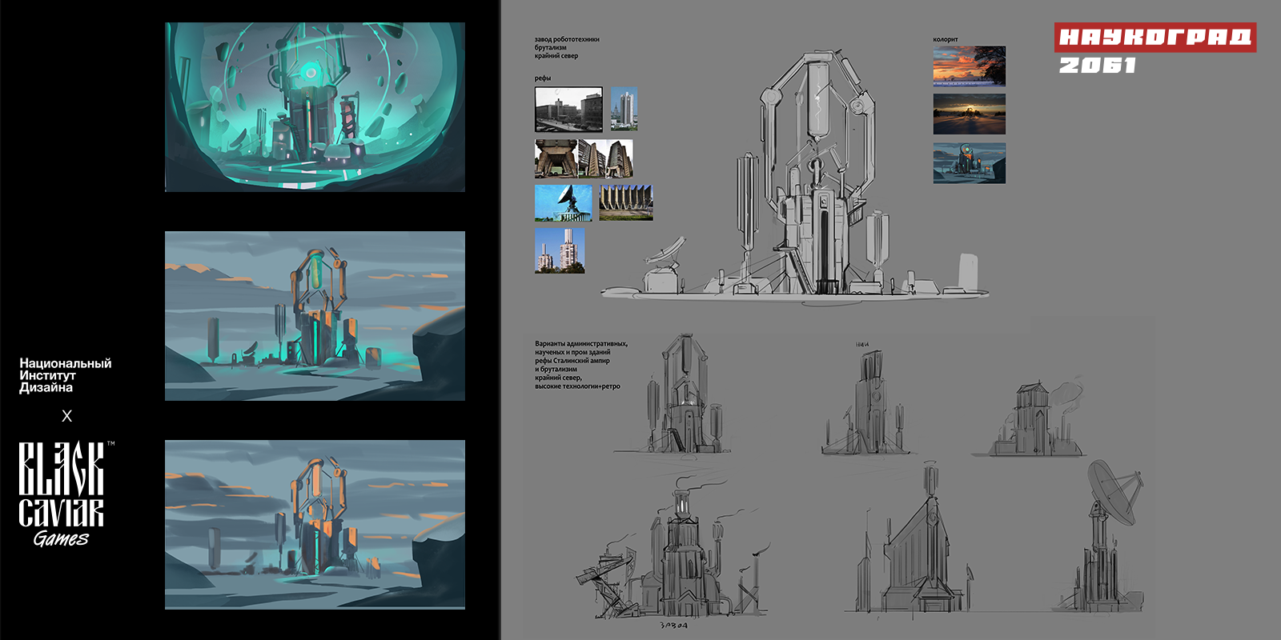Viewport: 1281px width, 640px height.
Task: Select the tall narrow tower sketch variant
Action: coord(867,402)
